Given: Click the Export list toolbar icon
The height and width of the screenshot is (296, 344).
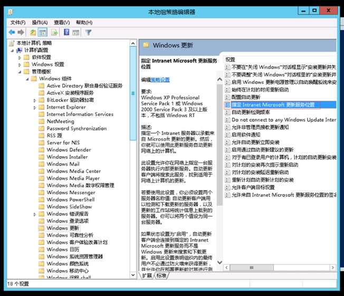Looking at the screenshot, I should (54, 33).
